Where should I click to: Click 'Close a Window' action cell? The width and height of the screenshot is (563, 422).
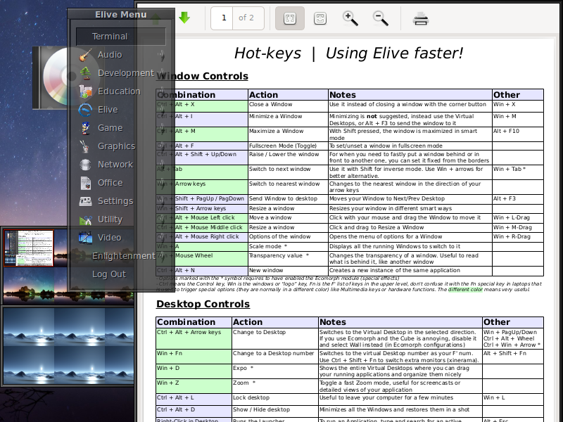pyautogui.click(x=288, y=106)
